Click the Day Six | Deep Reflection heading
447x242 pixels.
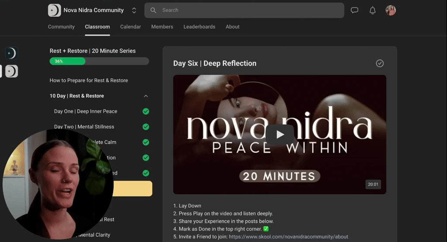pyautogui.click(x=215, y=64)
